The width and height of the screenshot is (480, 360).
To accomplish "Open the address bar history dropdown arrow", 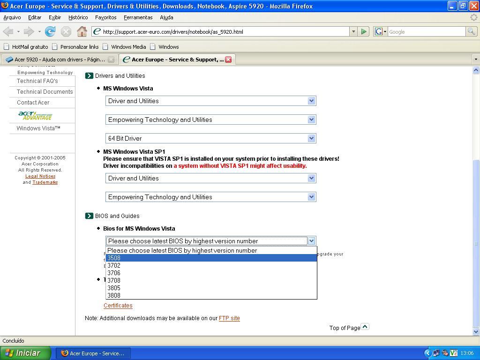I will pos(353,31).
